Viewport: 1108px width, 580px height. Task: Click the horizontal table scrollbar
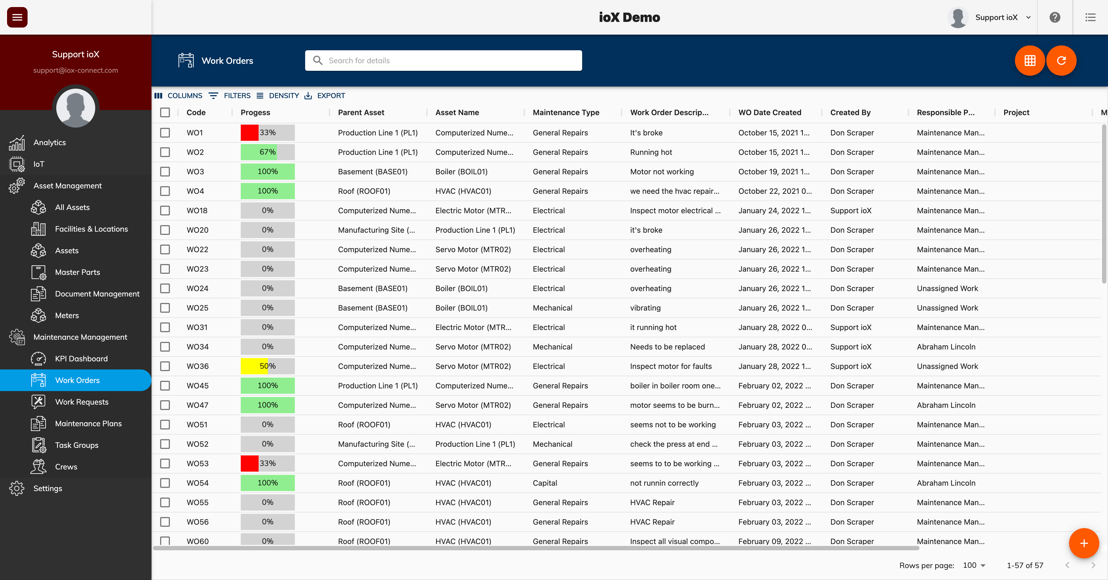tap(536, 548)
